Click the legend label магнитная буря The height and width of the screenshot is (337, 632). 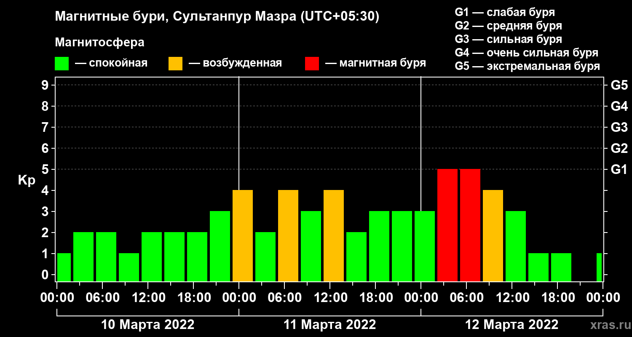[383, 64]
